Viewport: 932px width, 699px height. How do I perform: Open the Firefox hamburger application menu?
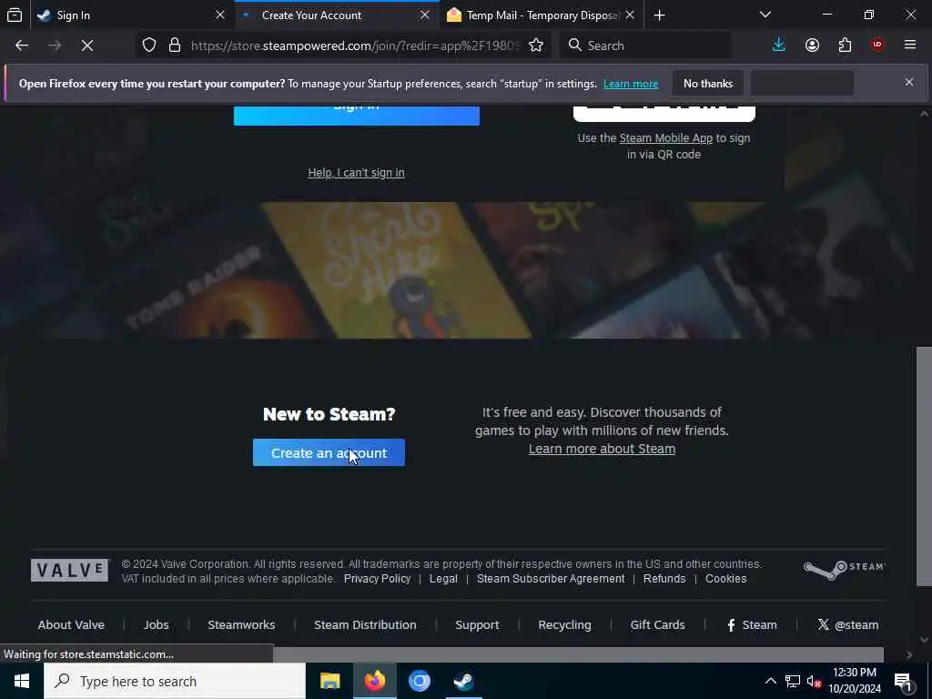click(910, 46)
